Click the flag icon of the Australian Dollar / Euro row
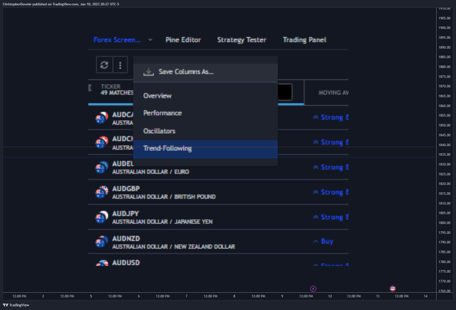 (102, 167)
